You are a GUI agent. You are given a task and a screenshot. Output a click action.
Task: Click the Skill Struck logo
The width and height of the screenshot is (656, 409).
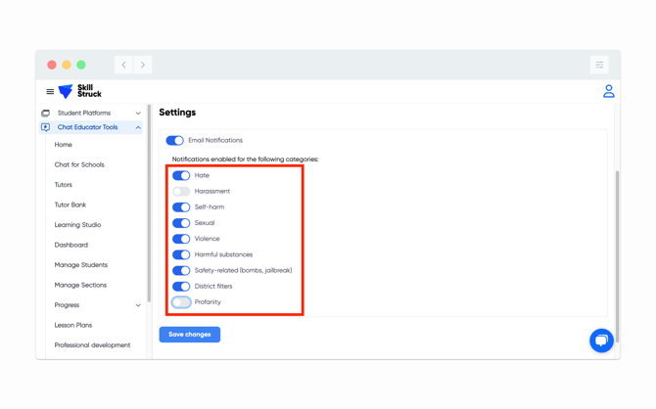[80, 91]
